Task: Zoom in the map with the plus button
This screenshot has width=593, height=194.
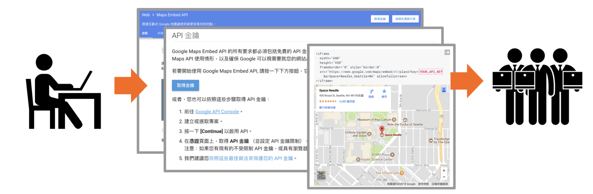Action: (x=444, y=170)
